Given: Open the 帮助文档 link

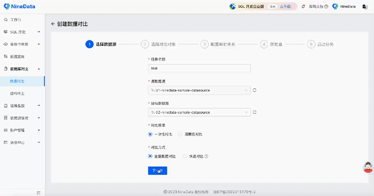Looking at the screenshot, I should coord(316,7).
